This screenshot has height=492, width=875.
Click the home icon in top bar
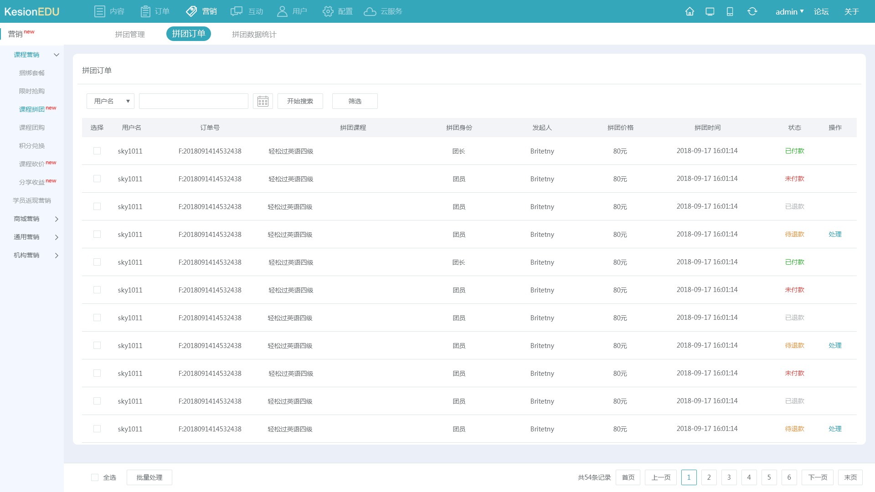(690, 11)
